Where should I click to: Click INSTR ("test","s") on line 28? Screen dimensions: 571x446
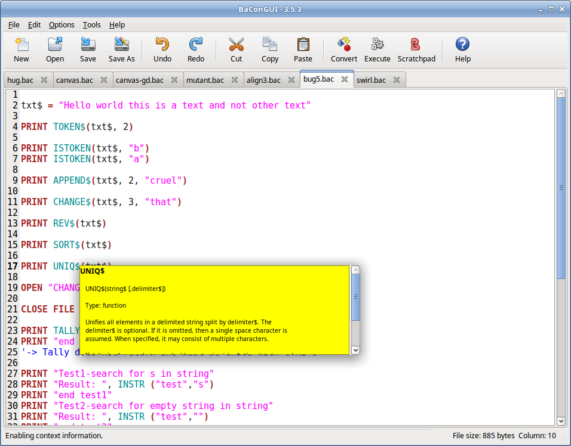click(165, 385)
